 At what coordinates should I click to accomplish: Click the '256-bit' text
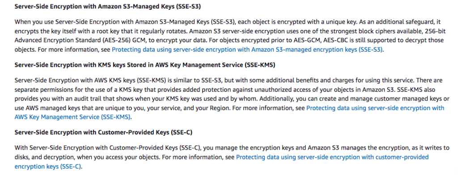click(436, 31)
